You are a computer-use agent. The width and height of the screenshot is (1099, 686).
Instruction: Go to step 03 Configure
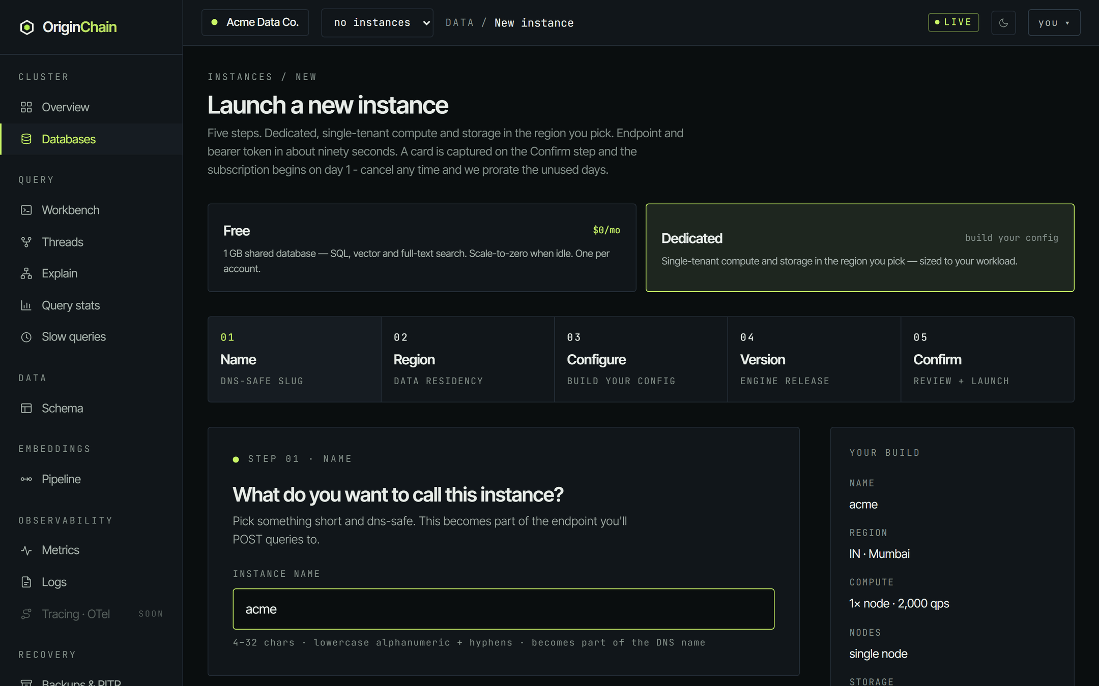click(641, 359)
